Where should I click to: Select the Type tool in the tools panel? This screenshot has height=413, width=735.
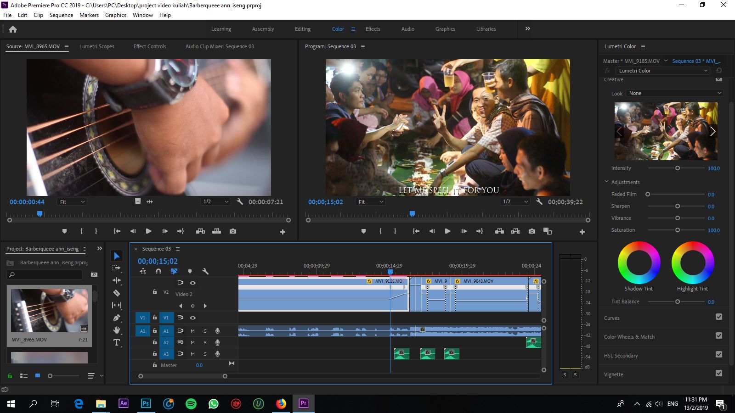[117, 342]
